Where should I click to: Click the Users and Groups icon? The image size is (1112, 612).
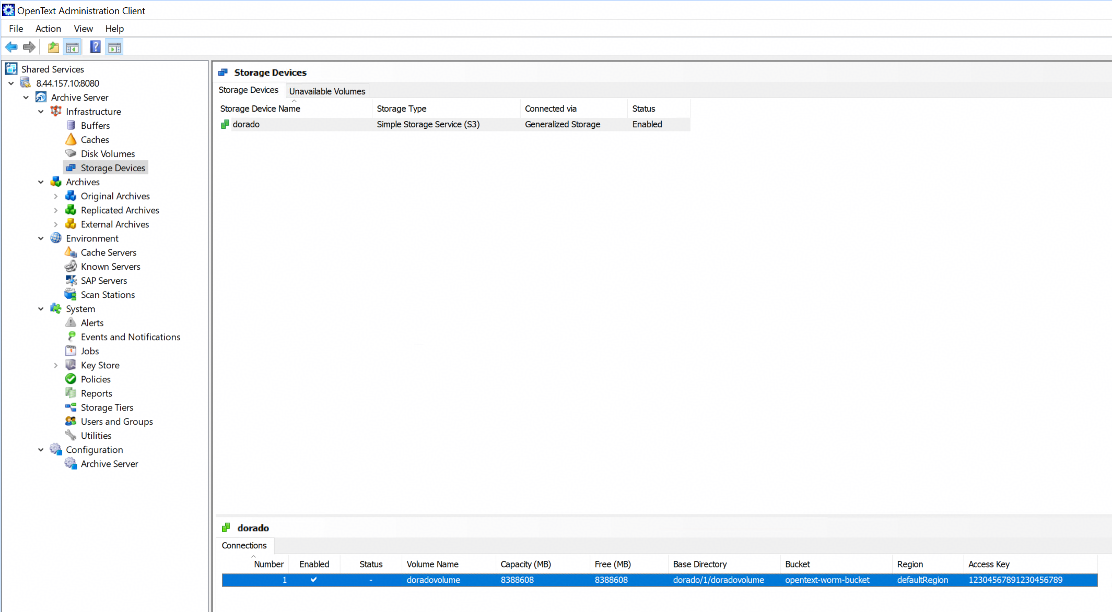[x=71, y=421]
